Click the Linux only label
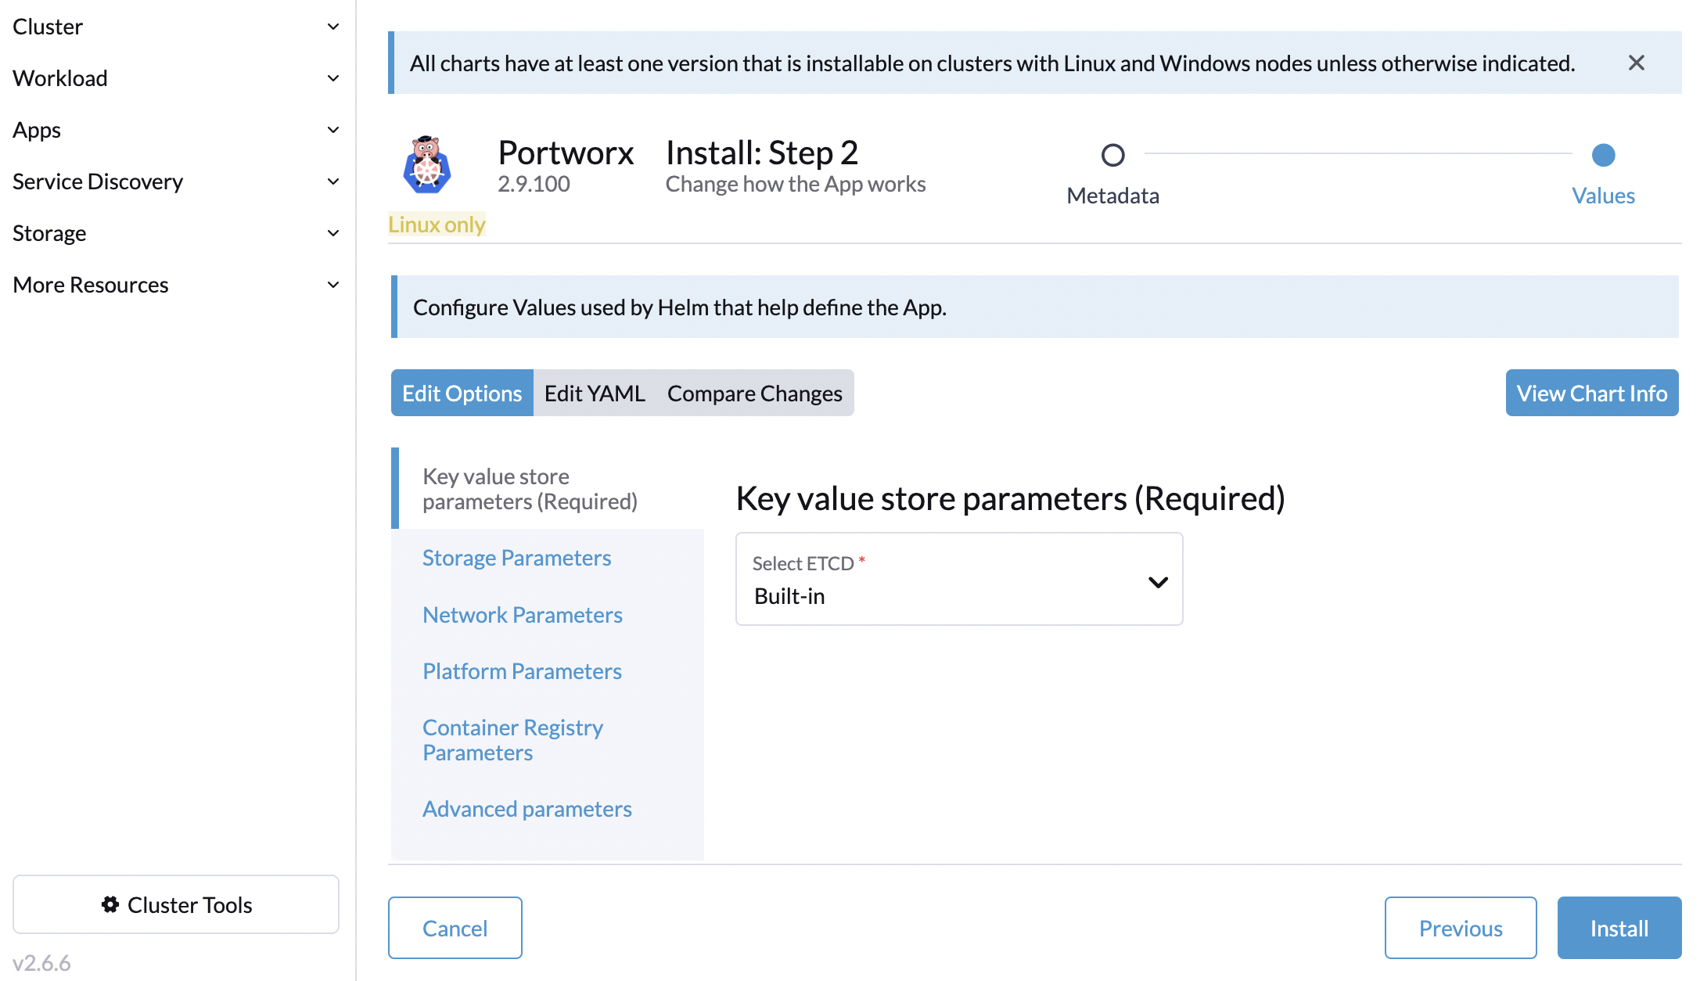 coord(437,225)
